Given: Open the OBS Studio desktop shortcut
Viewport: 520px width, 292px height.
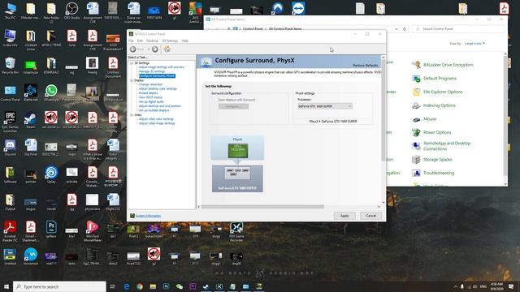Looking at the screenshot, I should coord(71,11).
